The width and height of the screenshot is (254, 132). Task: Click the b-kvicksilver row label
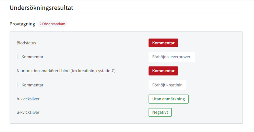pos(28,99)
